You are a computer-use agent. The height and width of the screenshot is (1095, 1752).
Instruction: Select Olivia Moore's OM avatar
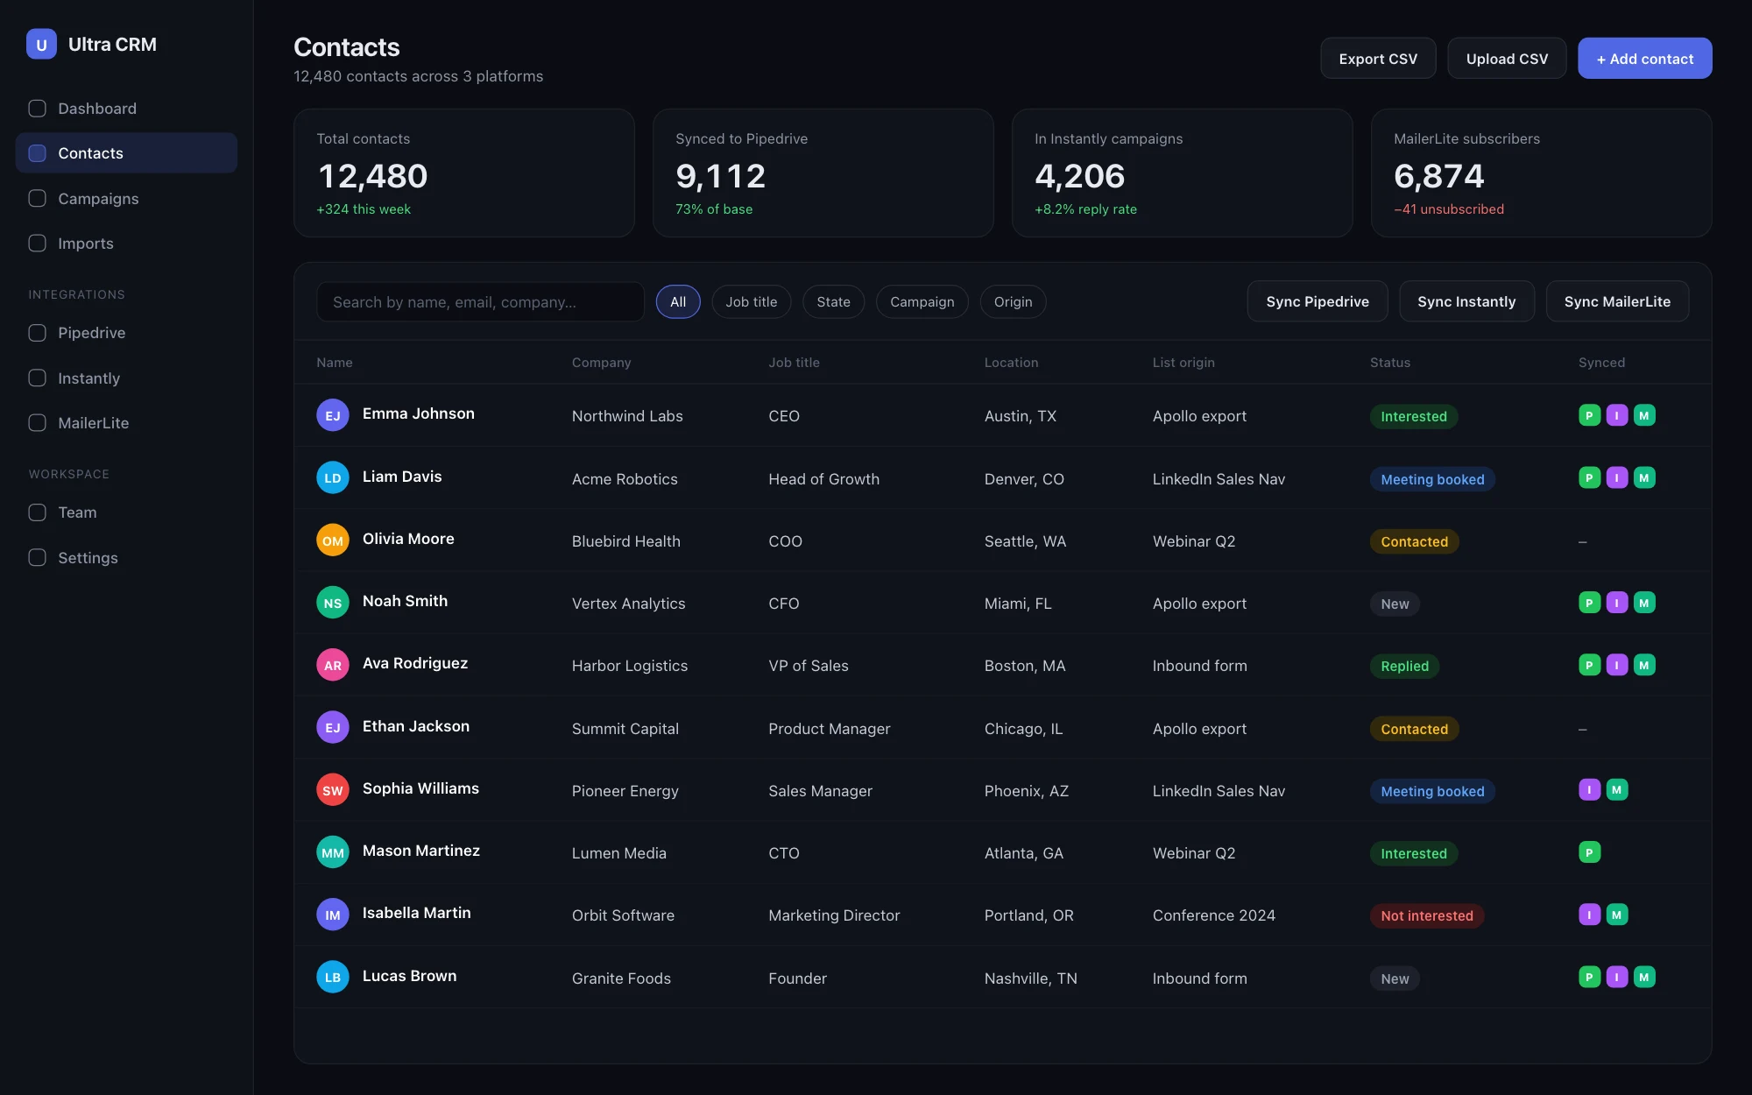click(333, 540)
